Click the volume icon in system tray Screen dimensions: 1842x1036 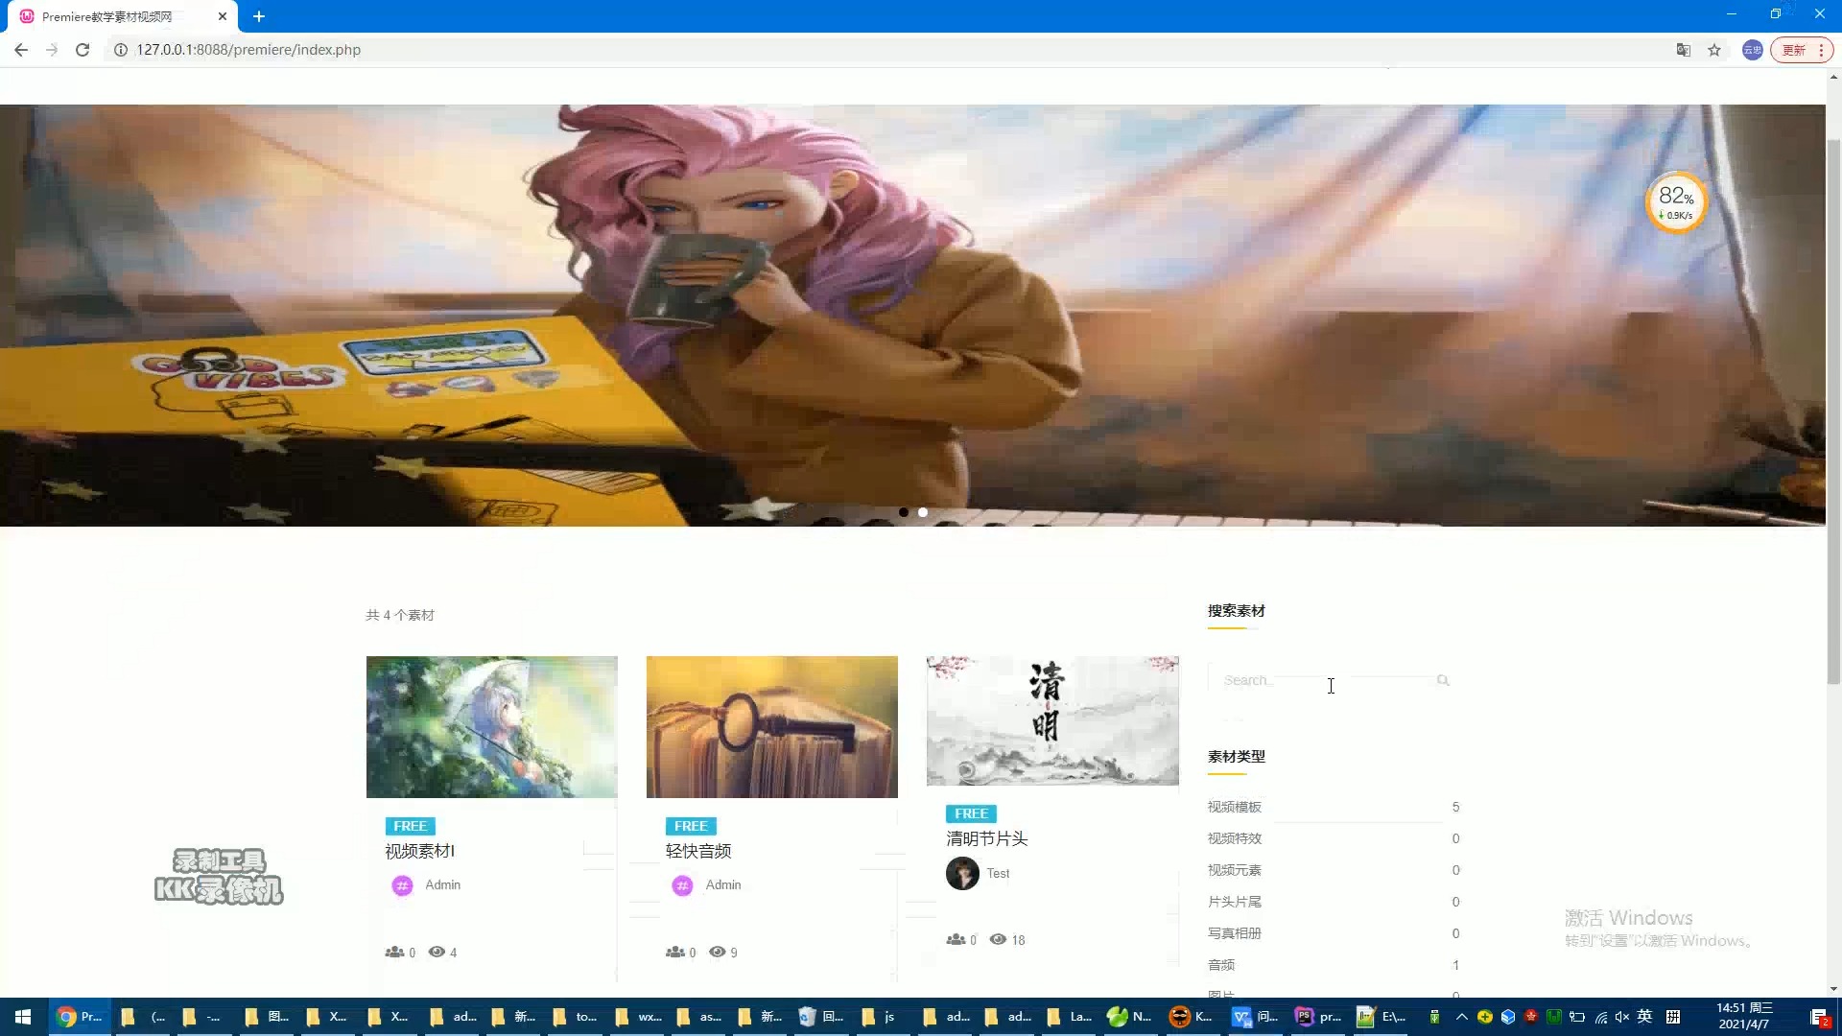[1622, 1017]
